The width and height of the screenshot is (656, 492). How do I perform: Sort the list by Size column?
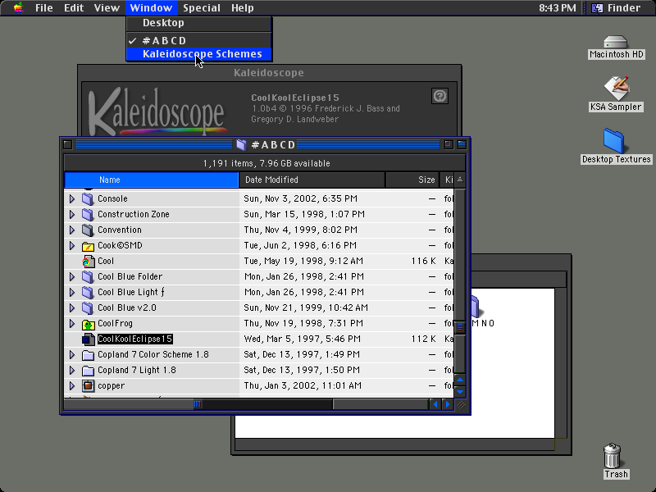[x=412, y=180]
